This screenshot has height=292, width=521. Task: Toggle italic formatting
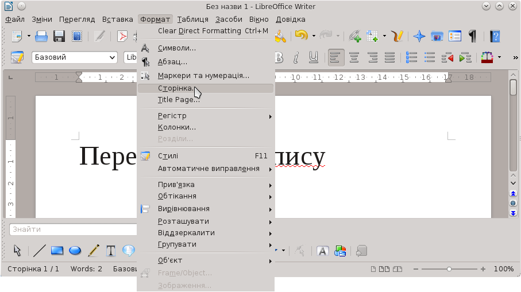coord(296,58)
